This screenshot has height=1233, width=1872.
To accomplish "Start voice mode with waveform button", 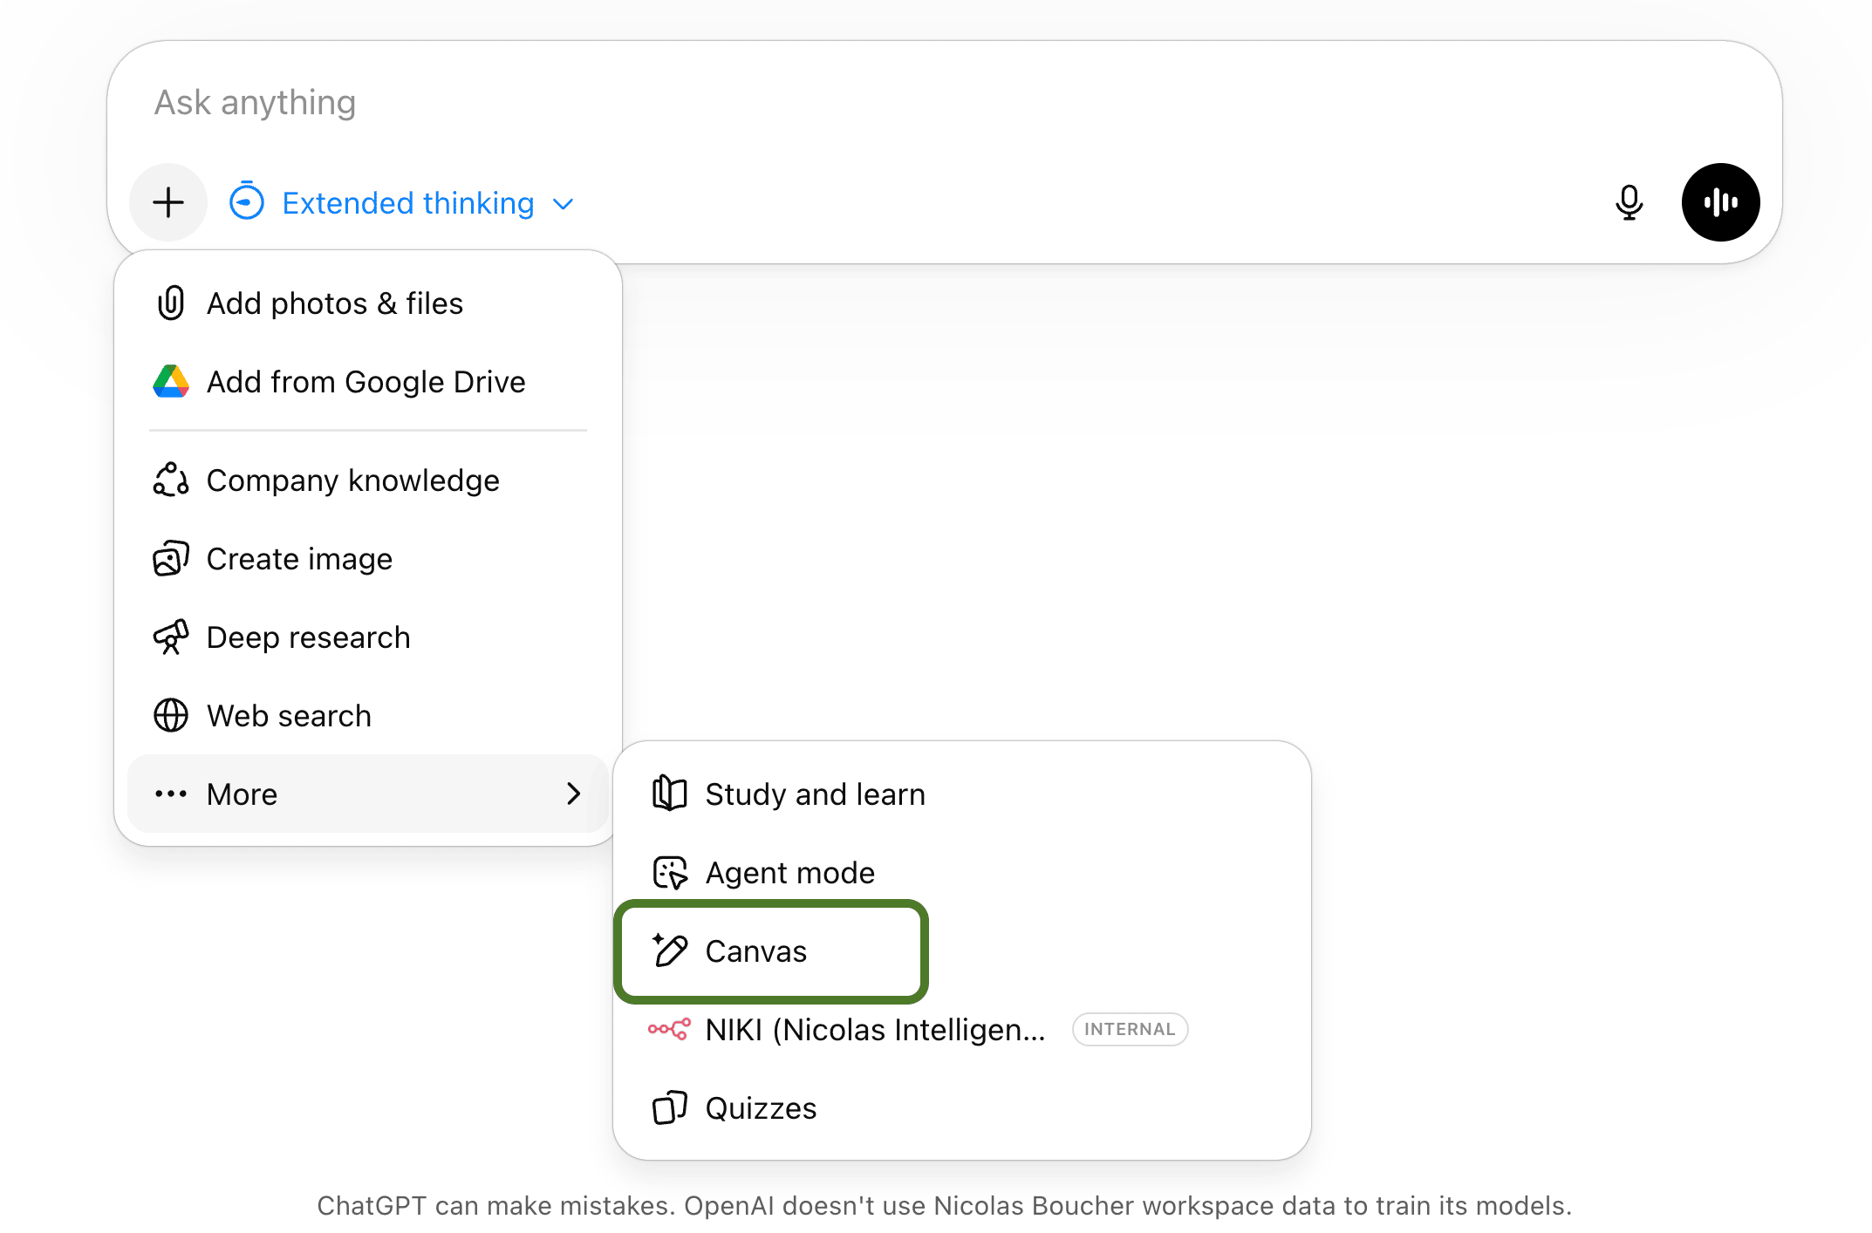I will (1719, 202).
